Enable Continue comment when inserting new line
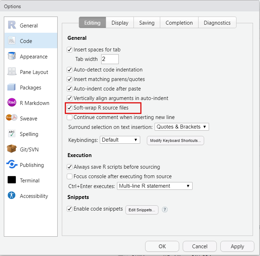Screen dimensions: 260x256 [70, 117]
